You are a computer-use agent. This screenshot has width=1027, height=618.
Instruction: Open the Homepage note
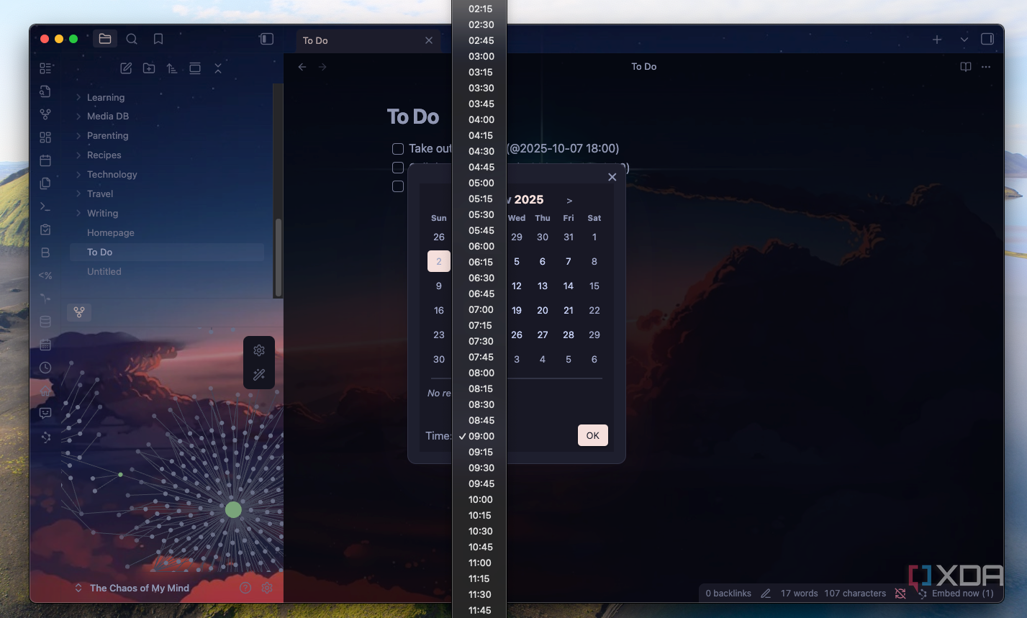(167, 232)
